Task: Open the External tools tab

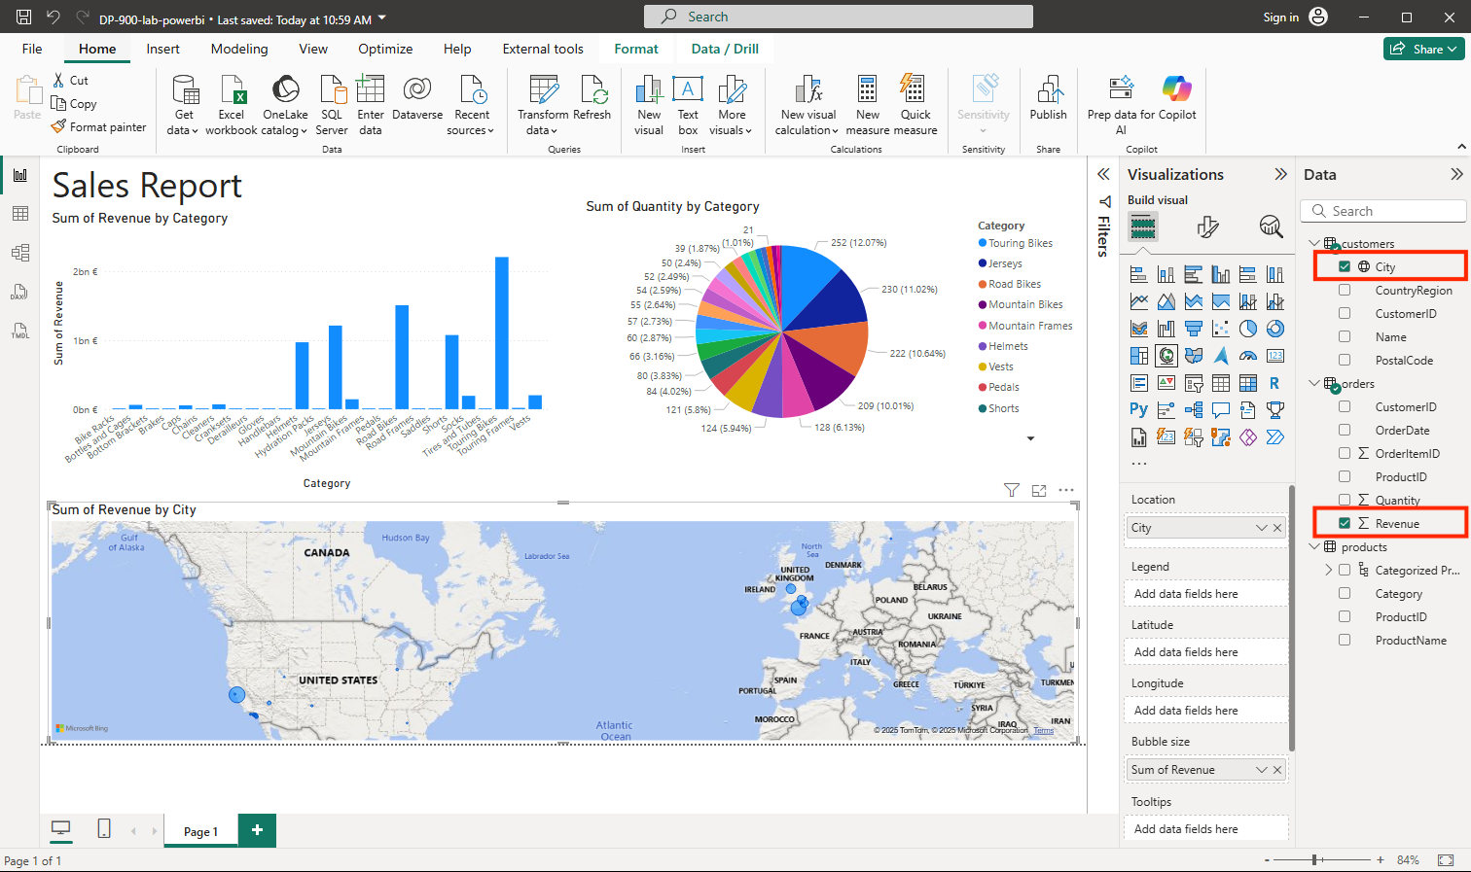Action: click(x=543, y=49)
